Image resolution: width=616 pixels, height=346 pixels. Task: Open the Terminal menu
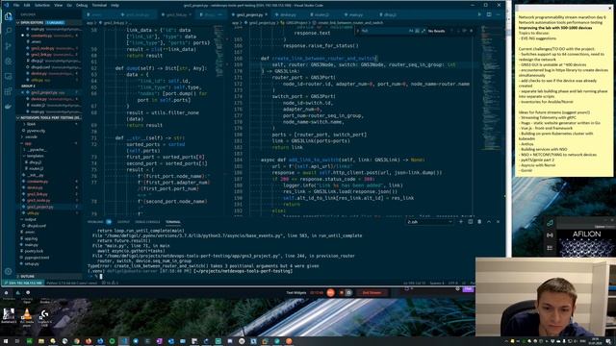click(x=99, y=5)
